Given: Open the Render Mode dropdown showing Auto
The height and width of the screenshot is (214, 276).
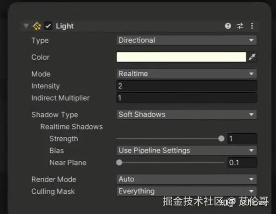Looking at the screenshot, I should point(186,180).
